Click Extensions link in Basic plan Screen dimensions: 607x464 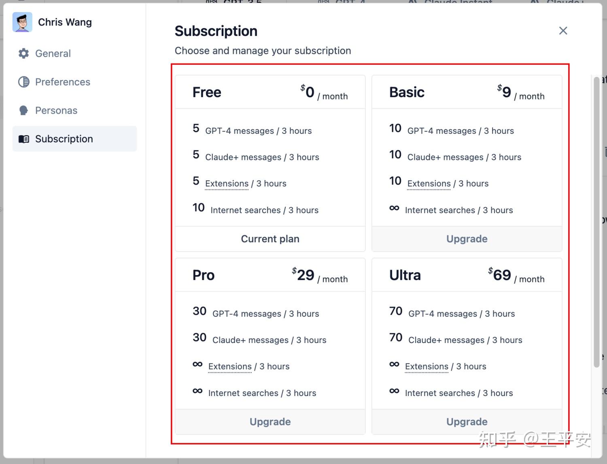click(x=429, y=183)
